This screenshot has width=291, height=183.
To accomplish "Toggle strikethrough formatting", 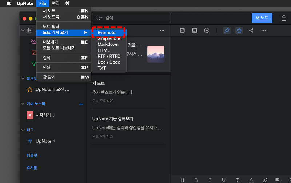I will (x=237, y=180).
